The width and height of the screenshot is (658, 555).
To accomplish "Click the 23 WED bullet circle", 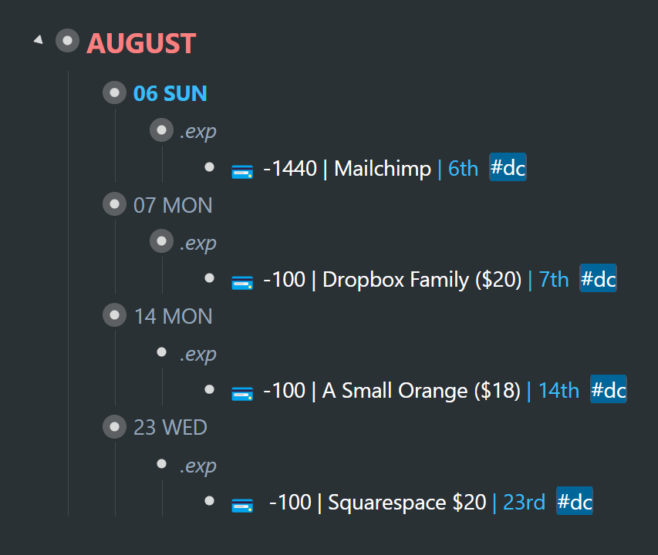I will click(115, 427).
